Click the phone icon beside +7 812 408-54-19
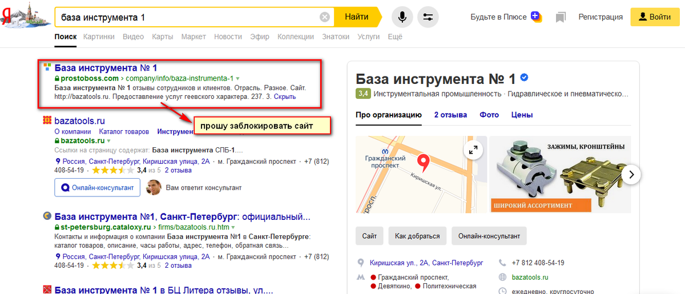This screenshot has height=294, width=685. (x=502, y=263)
